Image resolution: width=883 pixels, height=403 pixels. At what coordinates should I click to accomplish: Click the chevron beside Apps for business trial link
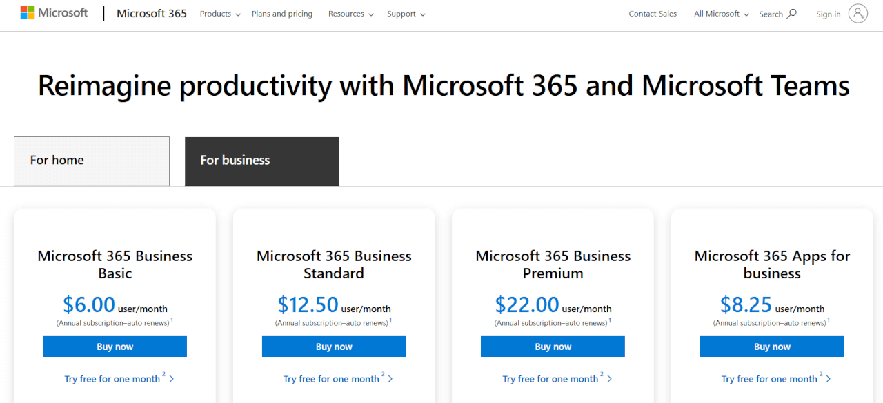pyautogui.click(x=829, y=378)
